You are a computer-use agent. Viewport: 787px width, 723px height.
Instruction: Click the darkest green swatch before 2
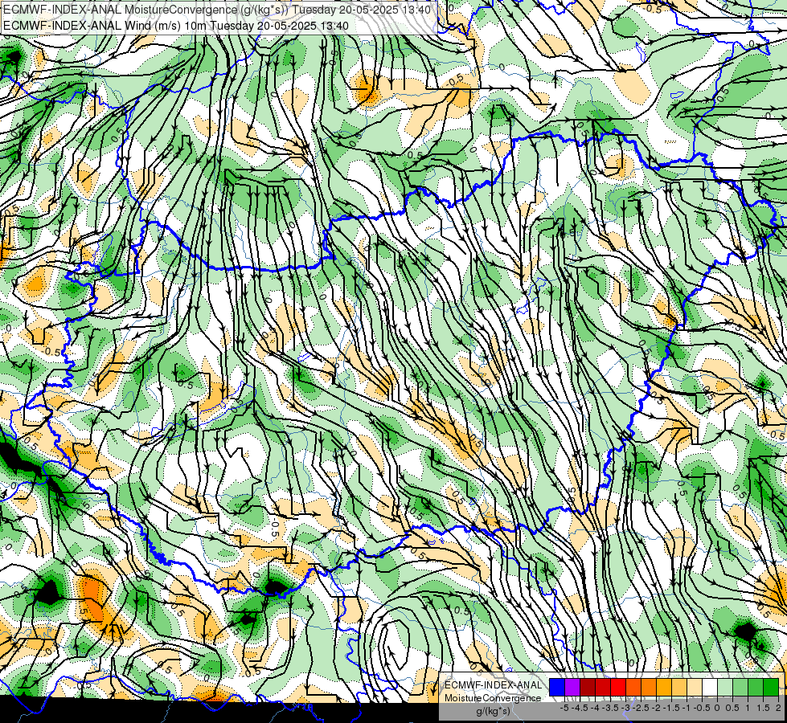[x=771, y=688]
